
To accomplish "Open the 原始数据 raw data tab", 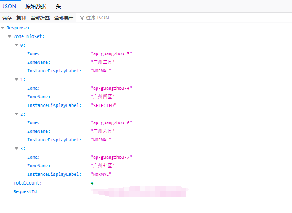I will pyautogui.click(x=36, y=6).
